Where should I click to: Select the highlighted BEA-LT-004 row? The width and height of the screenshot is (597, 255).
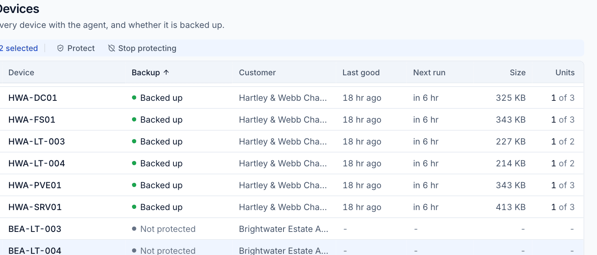tap(292, 248)
